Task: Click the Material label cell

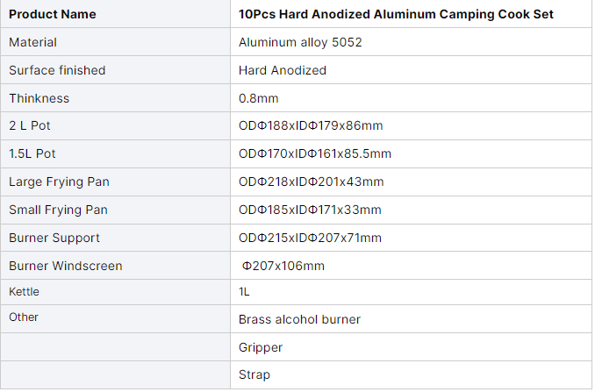Action: pos(115,42)
